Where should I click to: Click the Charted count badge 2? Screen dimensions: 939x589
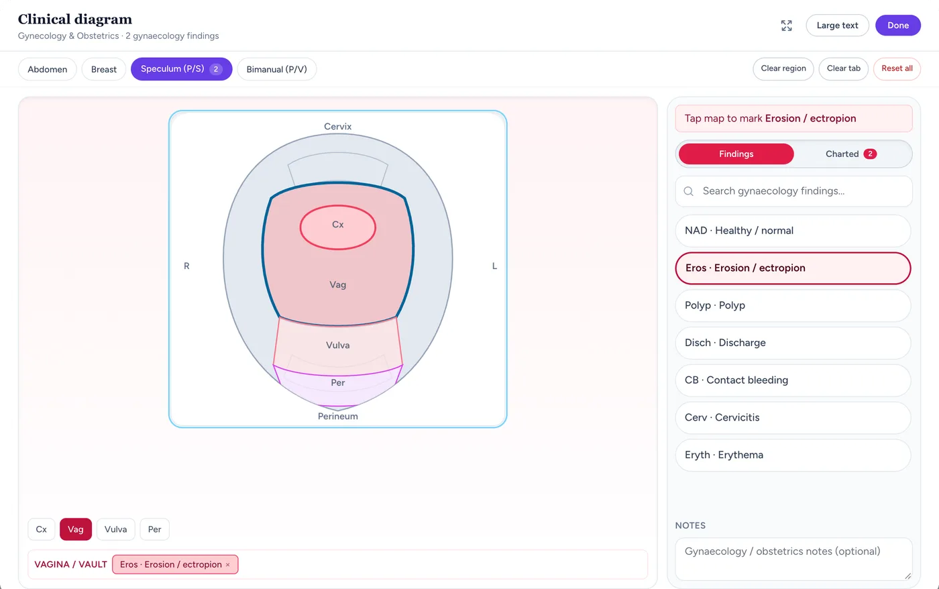click(870, 154)
